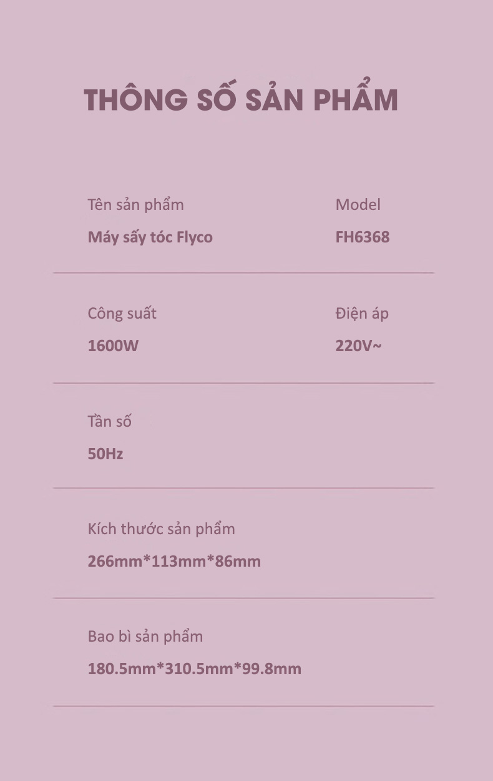Click the divider below product dimensions row
Viewport: 493px width, 781px height.
[x=243, y=598]
